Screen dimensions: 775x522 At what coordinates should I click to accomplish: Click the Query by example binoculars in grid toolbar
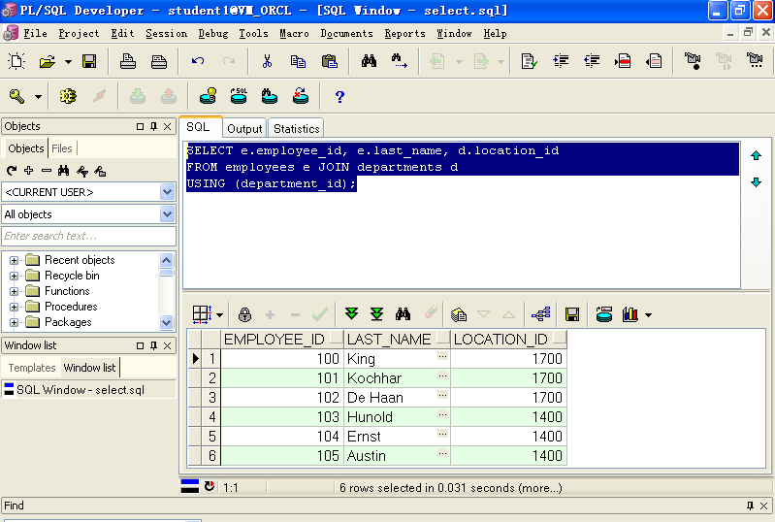pyautogui.click(x=403, y=314)
